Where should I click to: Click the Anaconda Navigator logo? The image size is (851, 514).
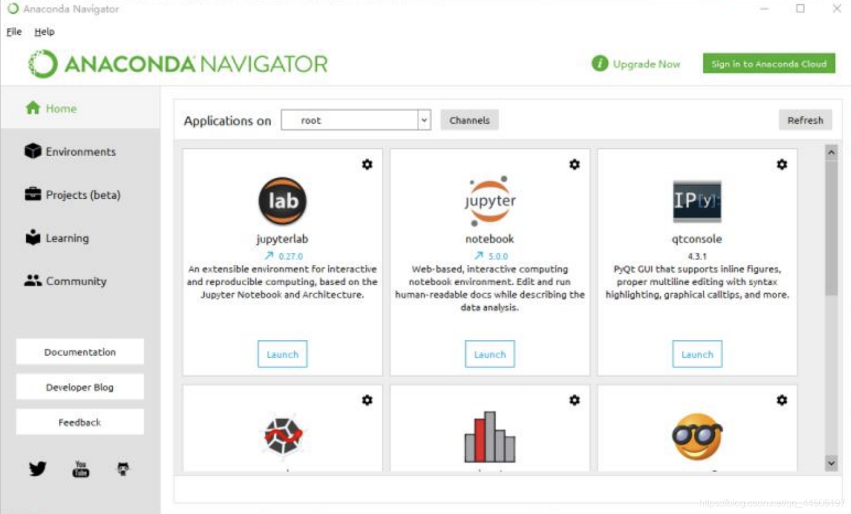tap(178, 64)
